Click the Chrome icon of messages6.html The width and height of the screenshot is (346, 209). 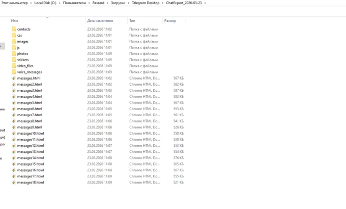coord(14,109)
